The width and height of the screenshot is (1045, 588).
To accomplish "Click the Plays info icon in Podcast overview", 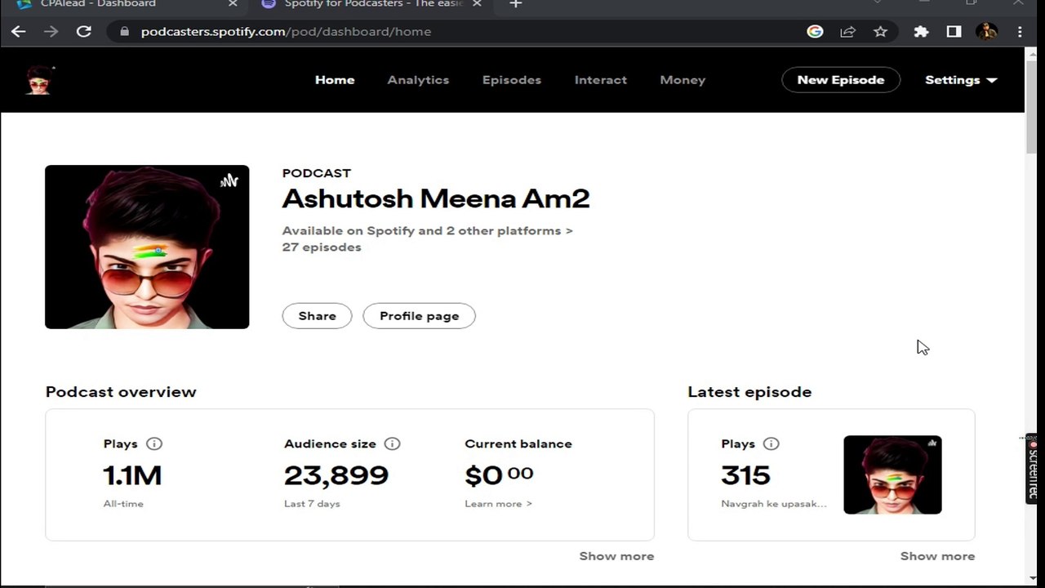I will pyautogui.click(x=154, y=443).
